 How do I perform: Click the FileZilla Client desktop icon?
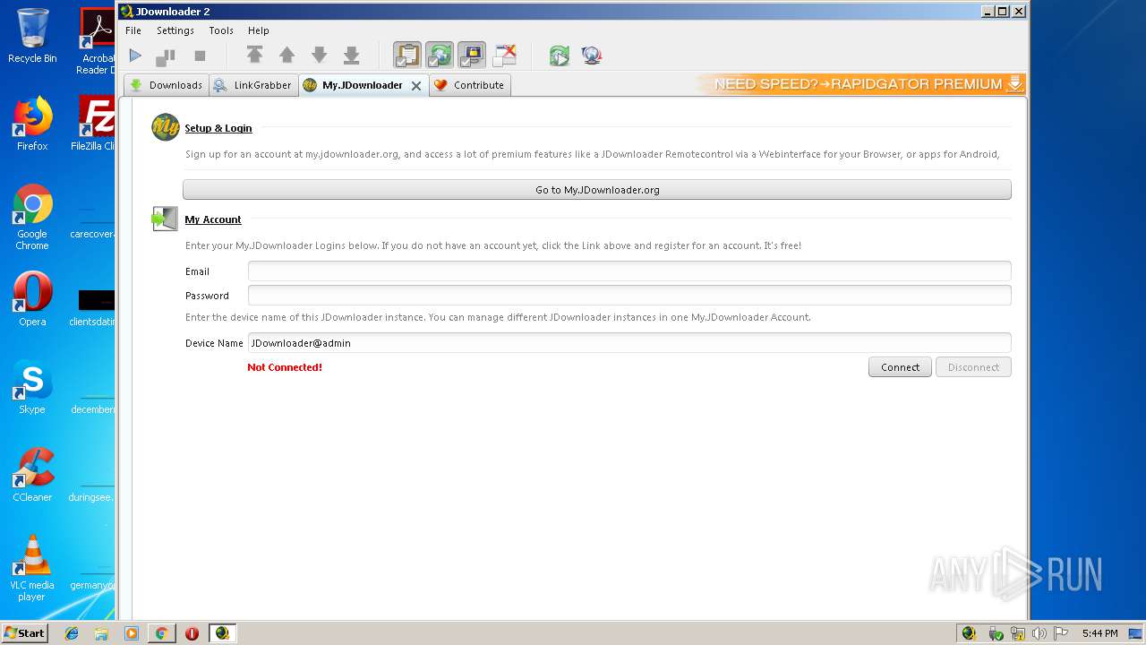(x=95, y=124)
